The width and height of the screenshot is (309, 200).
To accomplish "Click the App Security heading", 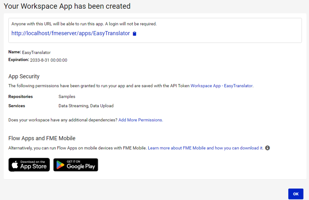I will 24,76.
